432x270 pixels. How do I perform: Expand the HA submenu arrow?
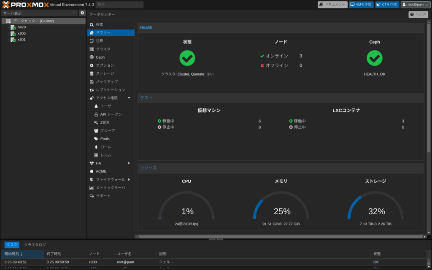tap(129, 163)
